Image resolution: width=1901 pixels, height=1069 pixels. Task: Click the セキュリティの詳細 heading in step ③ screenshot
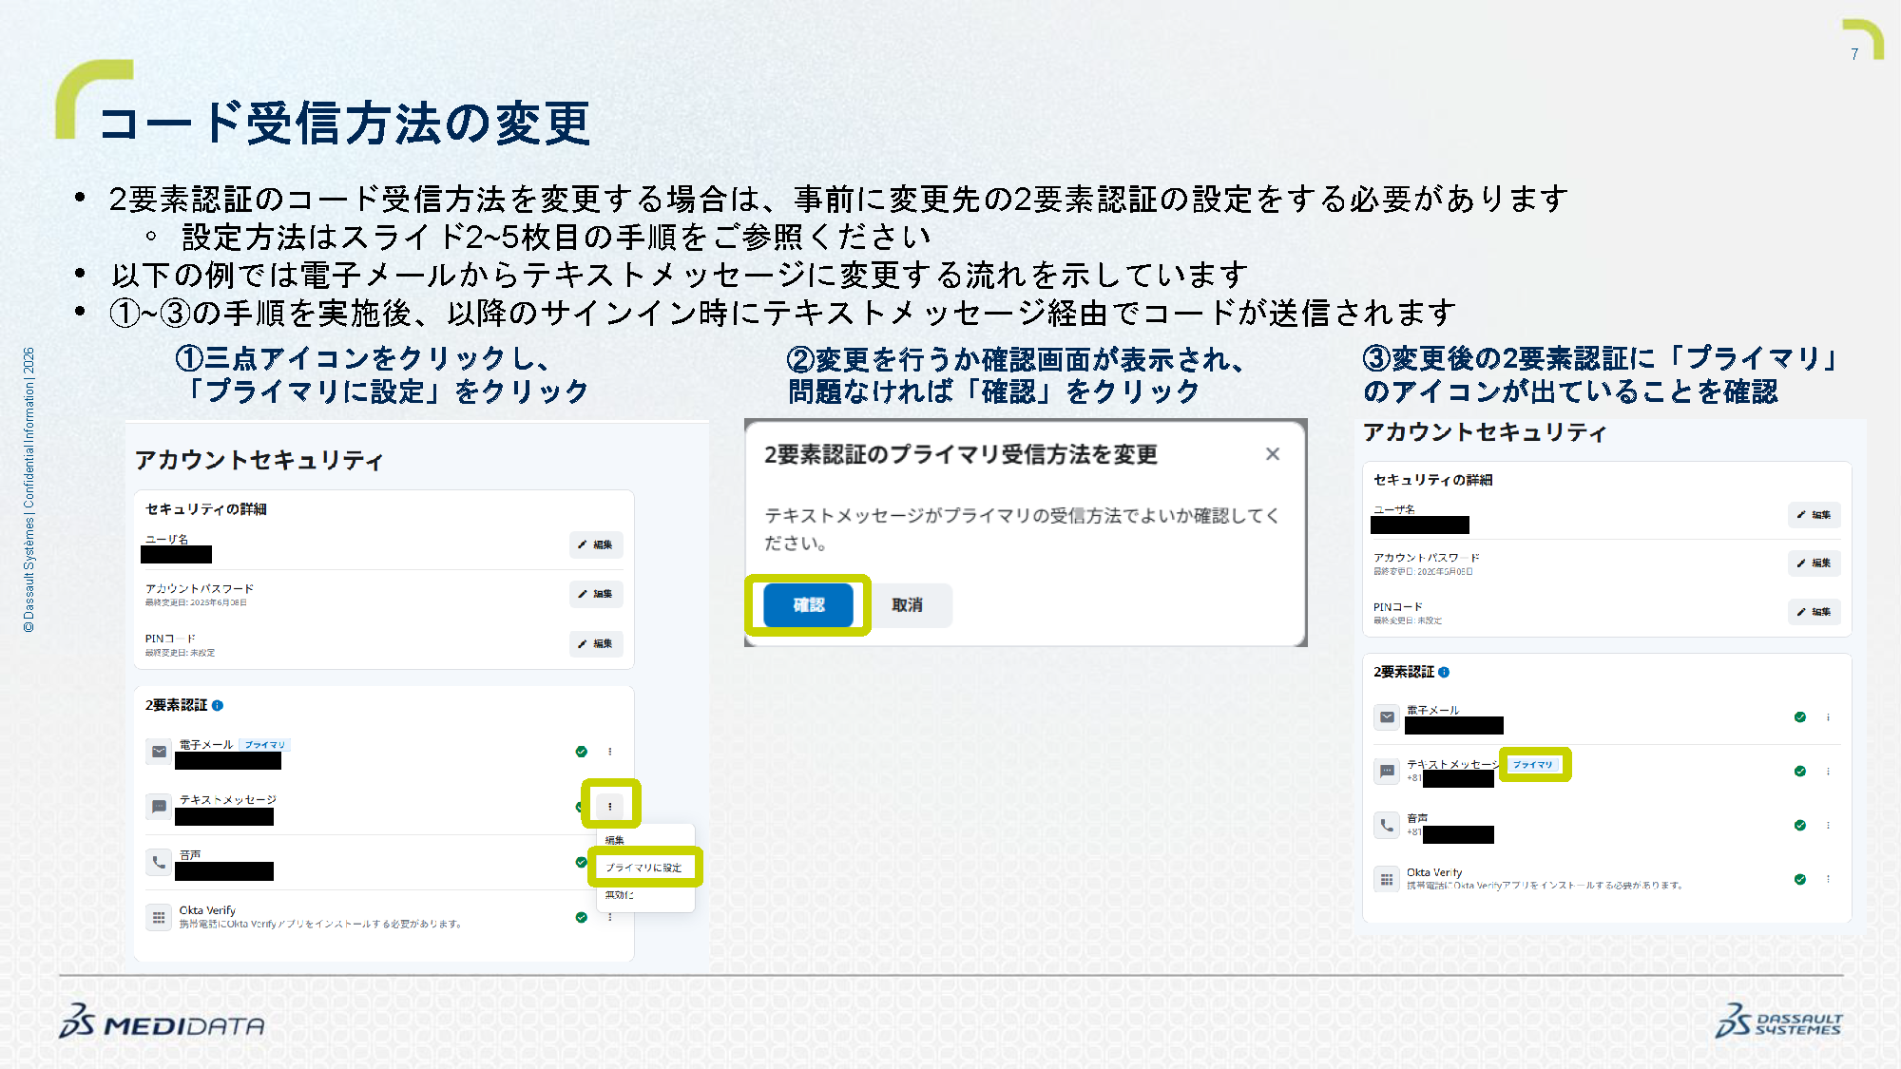(x=1432, y=480)
